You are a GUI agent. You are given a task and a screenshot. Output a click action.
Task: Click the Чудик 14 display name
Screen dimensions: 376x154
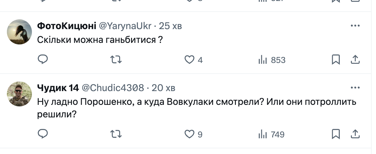58,88
